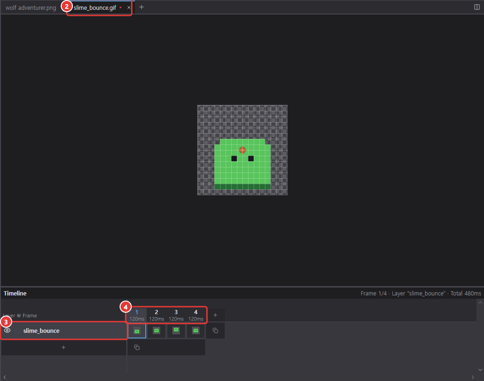Image resolution: width=484 pixels, height=381 pixels.
Task: Click the Timeline panel title
Action: tap(15, 293)
